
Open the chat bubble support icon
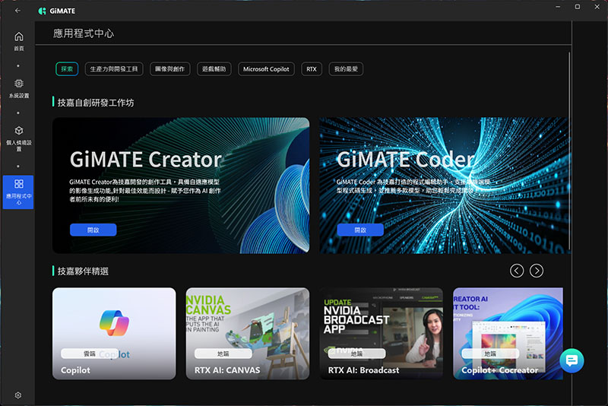572,360
